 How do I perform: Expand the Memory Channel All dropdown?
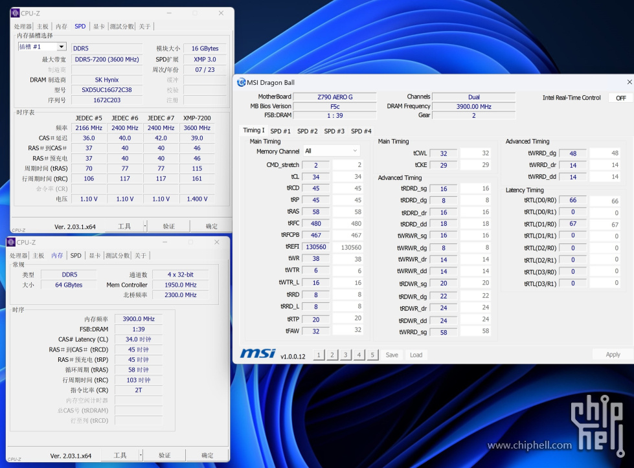click(x=331, y=151)
